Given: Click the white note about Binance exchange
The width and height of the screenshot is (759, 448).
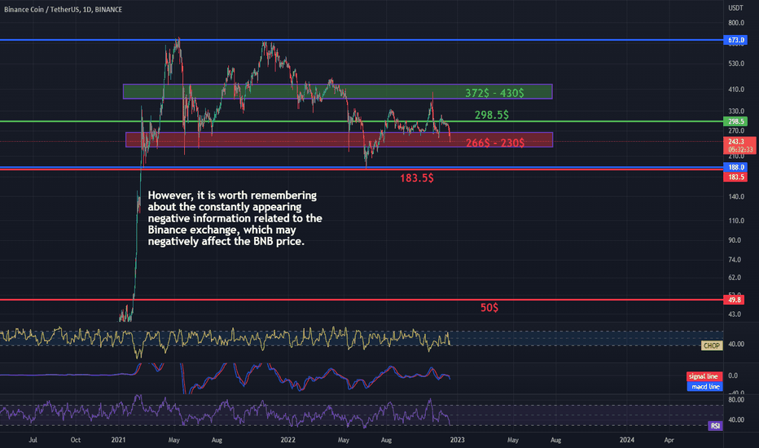Looking at the screenshot, I should pyautogui.click(x=235, y=218).
